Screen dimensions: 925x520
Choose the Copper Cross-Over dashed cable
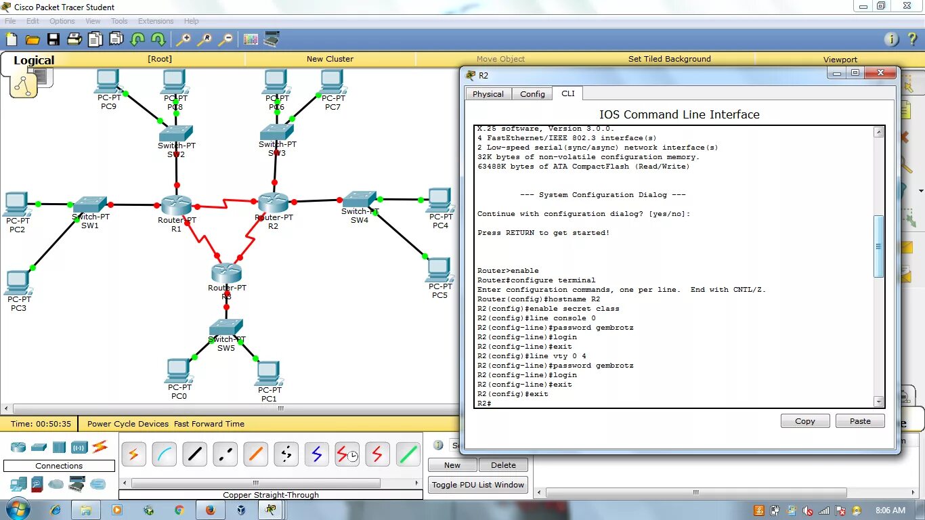point(225,455)
